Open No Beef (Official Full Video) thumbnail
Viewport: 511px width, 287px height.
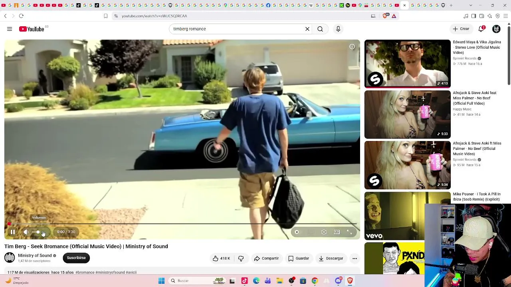(407, 114)
